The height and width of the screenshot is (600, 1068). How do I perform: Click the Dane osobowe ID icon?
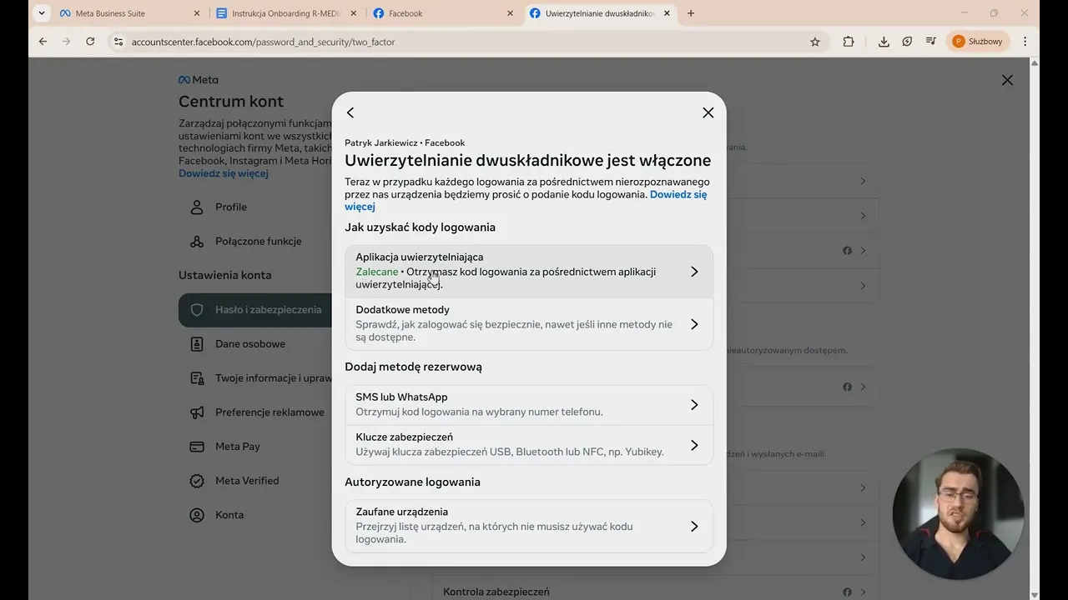(197, 343)
